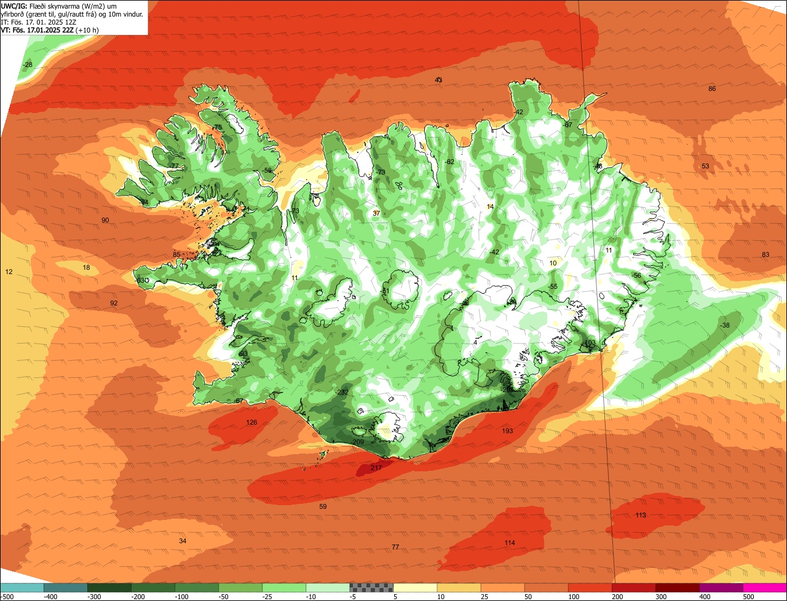This screenshot has width=787, height=601.
Task: Click the 59 value south of Iceland
Action: point(323,507)
